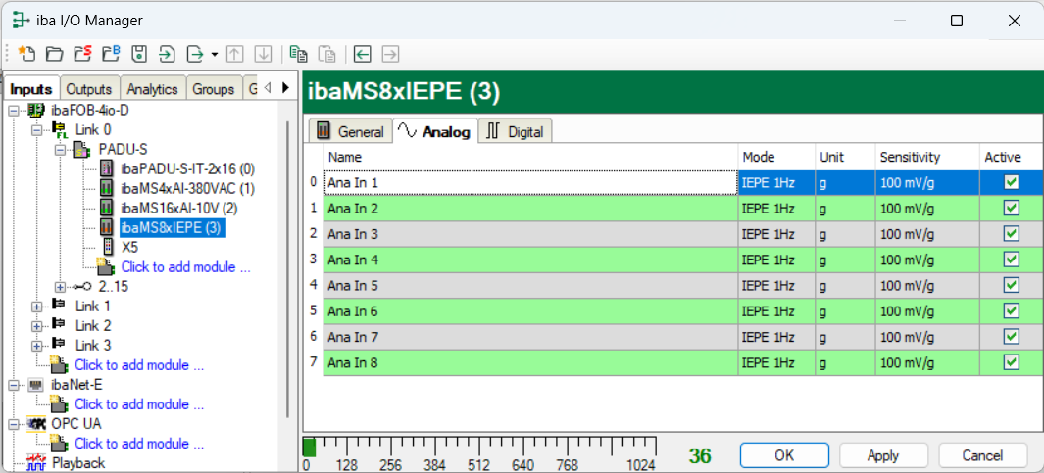Viewport: 1044px width, 473px height.
Task: Click the ibaNet-E interface icon
Action: coord(36,385)
